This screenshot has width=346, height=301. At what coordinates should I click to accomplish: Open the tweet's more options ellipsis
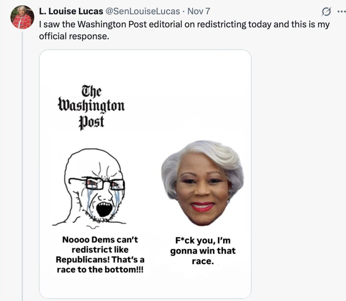point(339,11)
